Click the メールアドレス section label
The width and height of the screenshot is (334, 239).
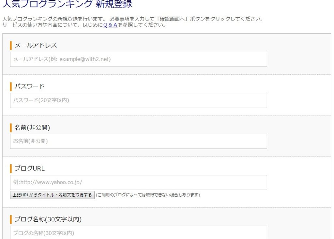point(36,45)
